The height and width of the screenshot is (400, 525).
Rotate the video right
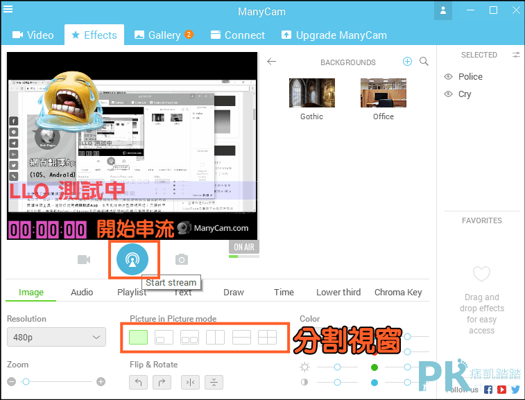(162, 382)
